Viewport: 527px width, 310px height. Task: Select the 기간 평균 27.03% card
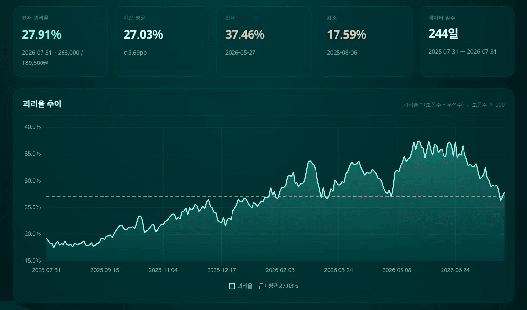pyautogui.click(x=162, y=41)
